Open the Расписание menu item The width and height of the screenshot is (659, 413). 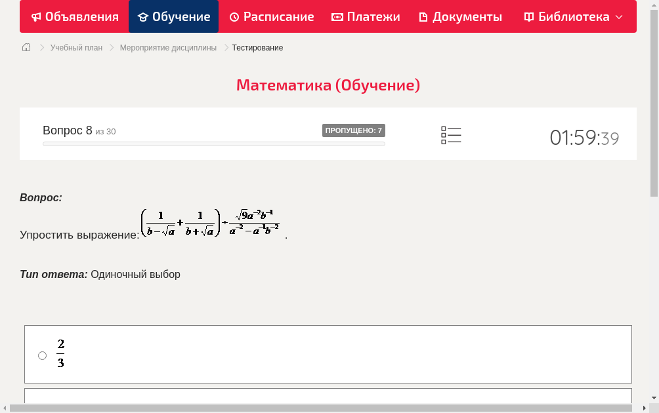[271, 16]
